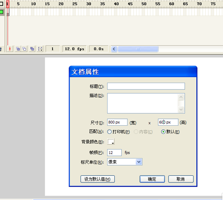Focus the 标题 input field
The height and width of the screenshot is (200, 223).
(x=146, y=86)
